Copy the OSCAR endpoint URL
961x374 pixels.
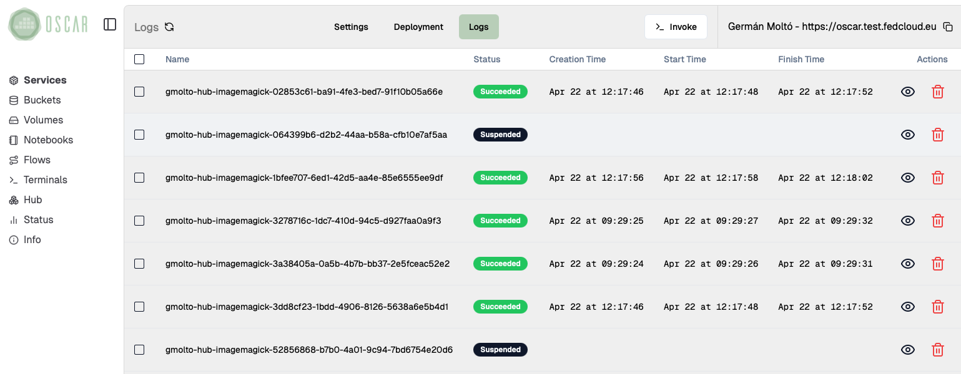[947, 27]
